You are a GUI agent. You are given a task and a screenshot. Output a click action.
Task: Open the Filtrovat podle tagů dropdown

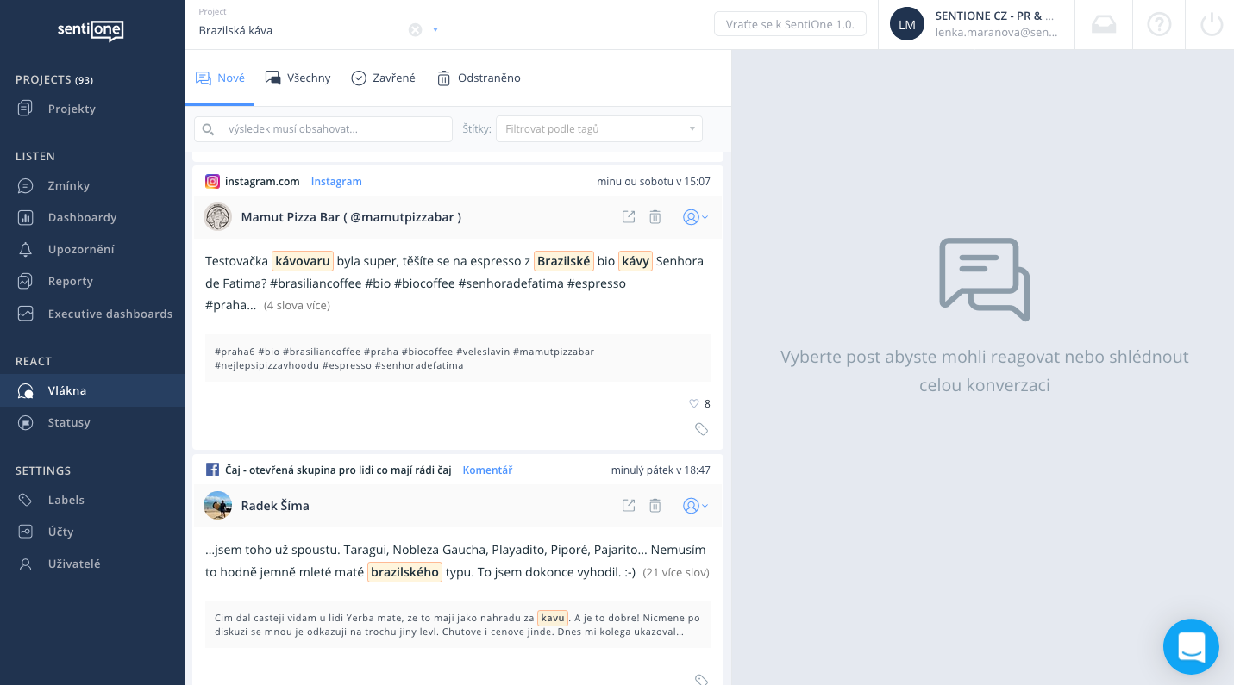(598, 129)
